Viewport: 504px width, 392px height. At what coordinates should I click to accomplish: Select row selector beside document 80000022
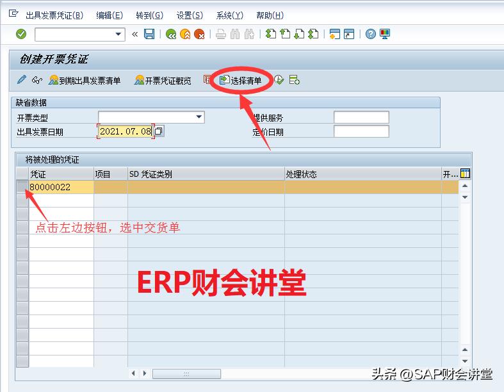pos(22,186)
